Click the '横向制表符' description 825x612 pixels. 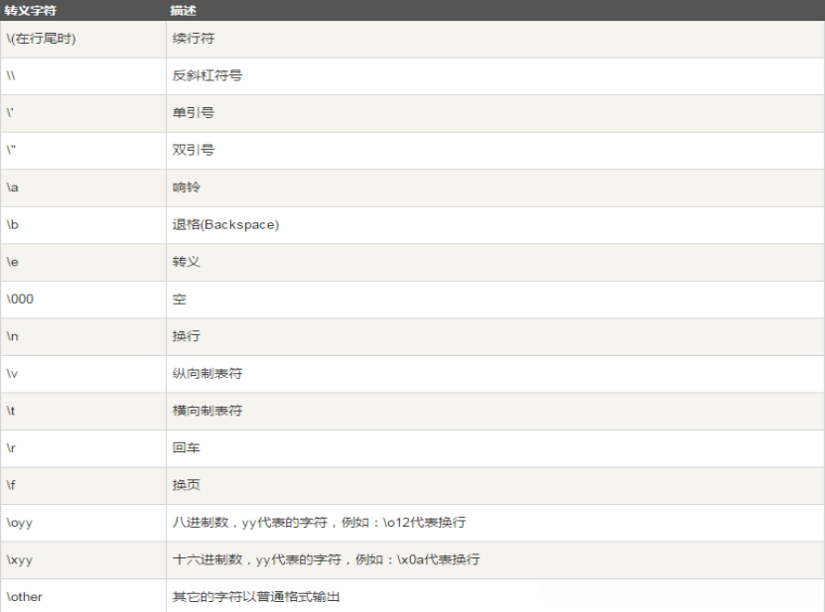pyautogui.click(x=207, y=411)
